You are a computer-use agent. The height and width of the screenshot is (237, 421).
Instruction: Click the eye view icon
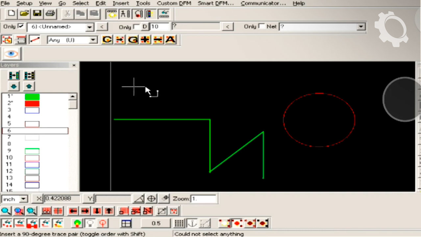[12, 54]
